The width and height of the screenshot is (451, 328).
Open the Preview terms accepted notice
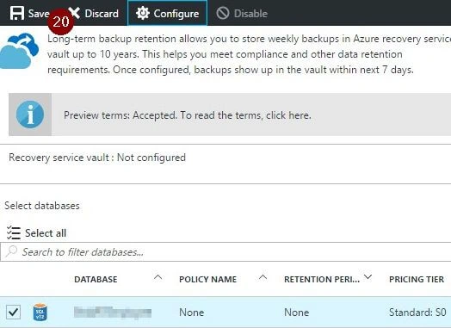(230, 114)
